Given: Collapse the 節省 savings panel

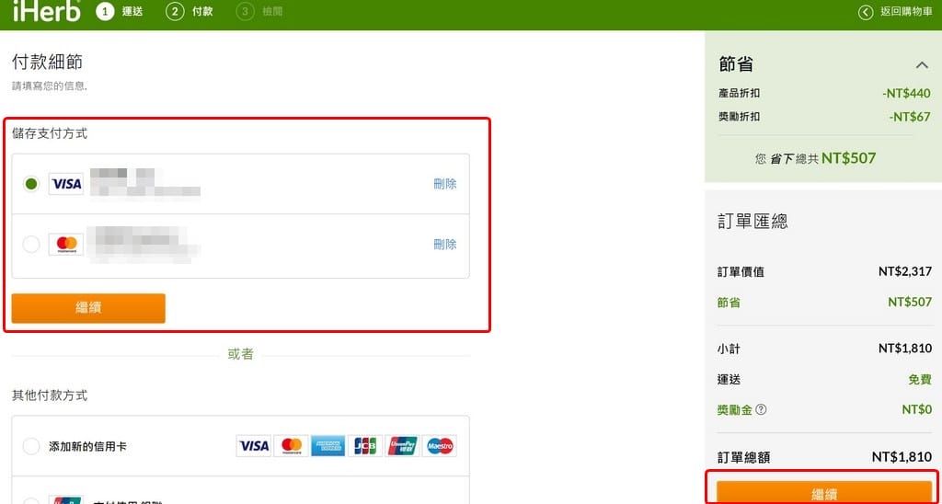Looking at the screenshot, I should [922, 64].
